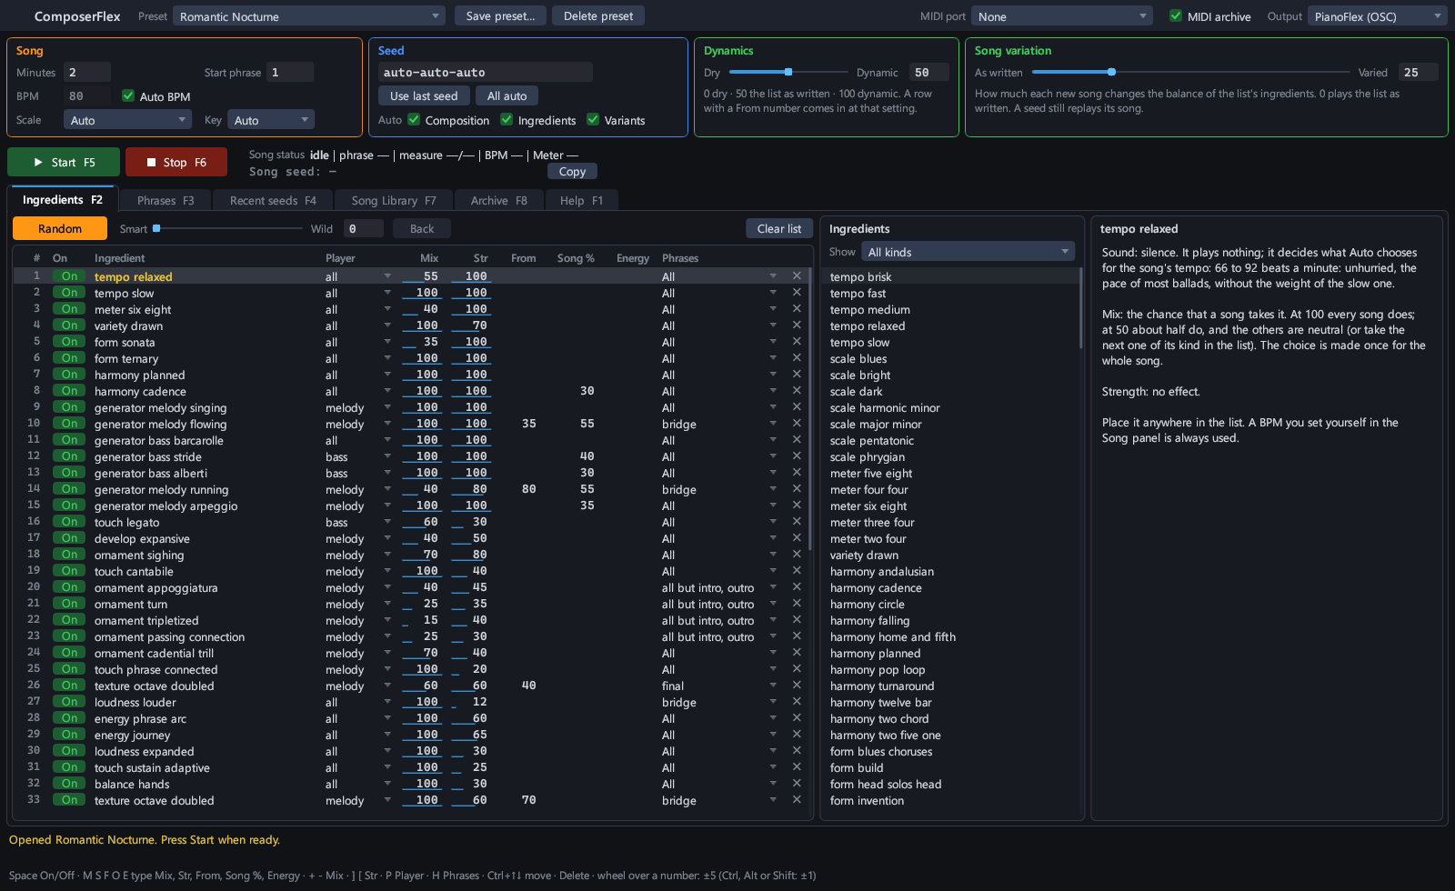
Task: Remove the energy journey row
Action: click(797, 735)
